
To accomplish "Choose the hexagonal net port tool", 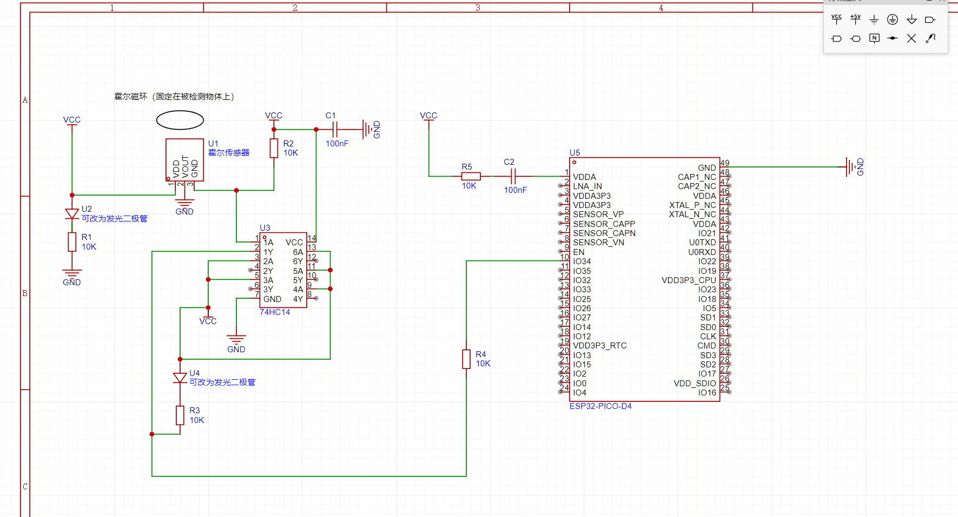I will (x=855, y=38).
